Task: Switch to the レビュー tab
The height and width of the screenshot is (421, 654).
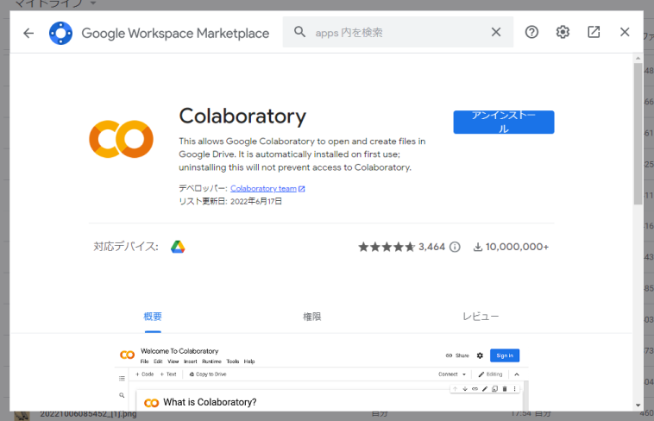Action: pyautogui.click(x=481, y=317)
